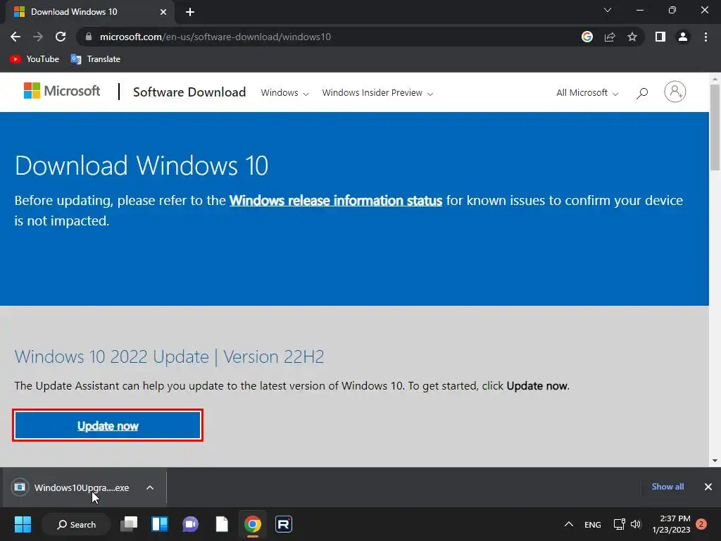Open the Windows Start menu
The image size is (721, 541).
pos(23,524)
